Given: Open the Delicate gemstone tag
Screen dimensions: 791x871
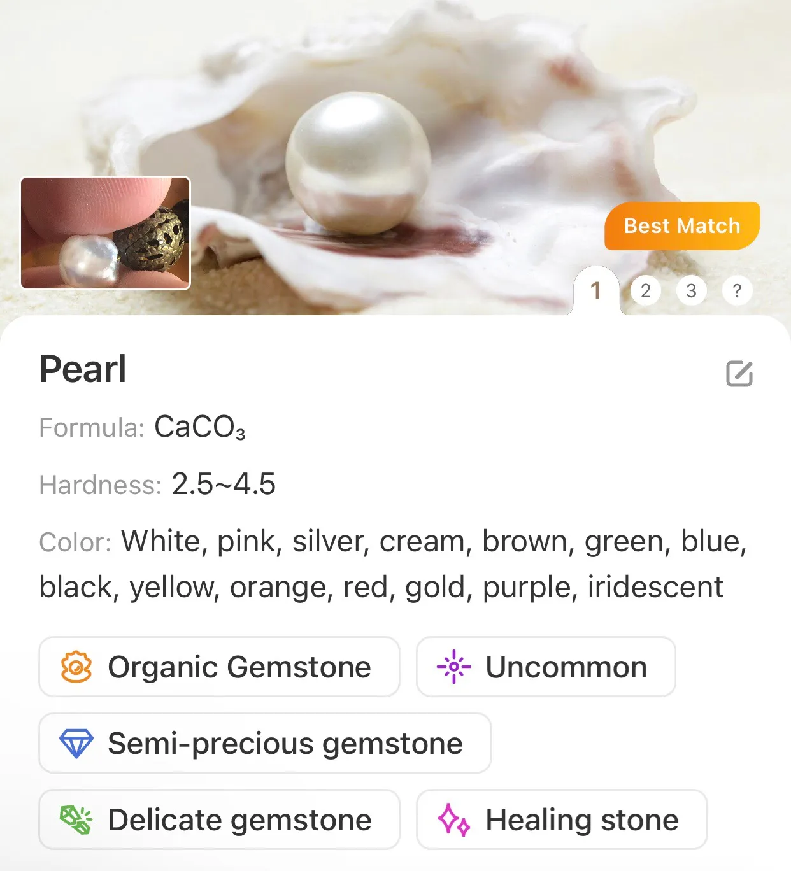Looking at the screenshot, I should tap(219, 819).
